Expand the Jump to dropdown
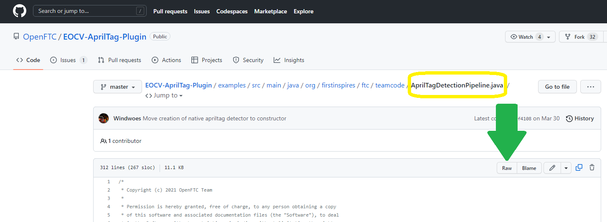 click(x=164, y=95)
